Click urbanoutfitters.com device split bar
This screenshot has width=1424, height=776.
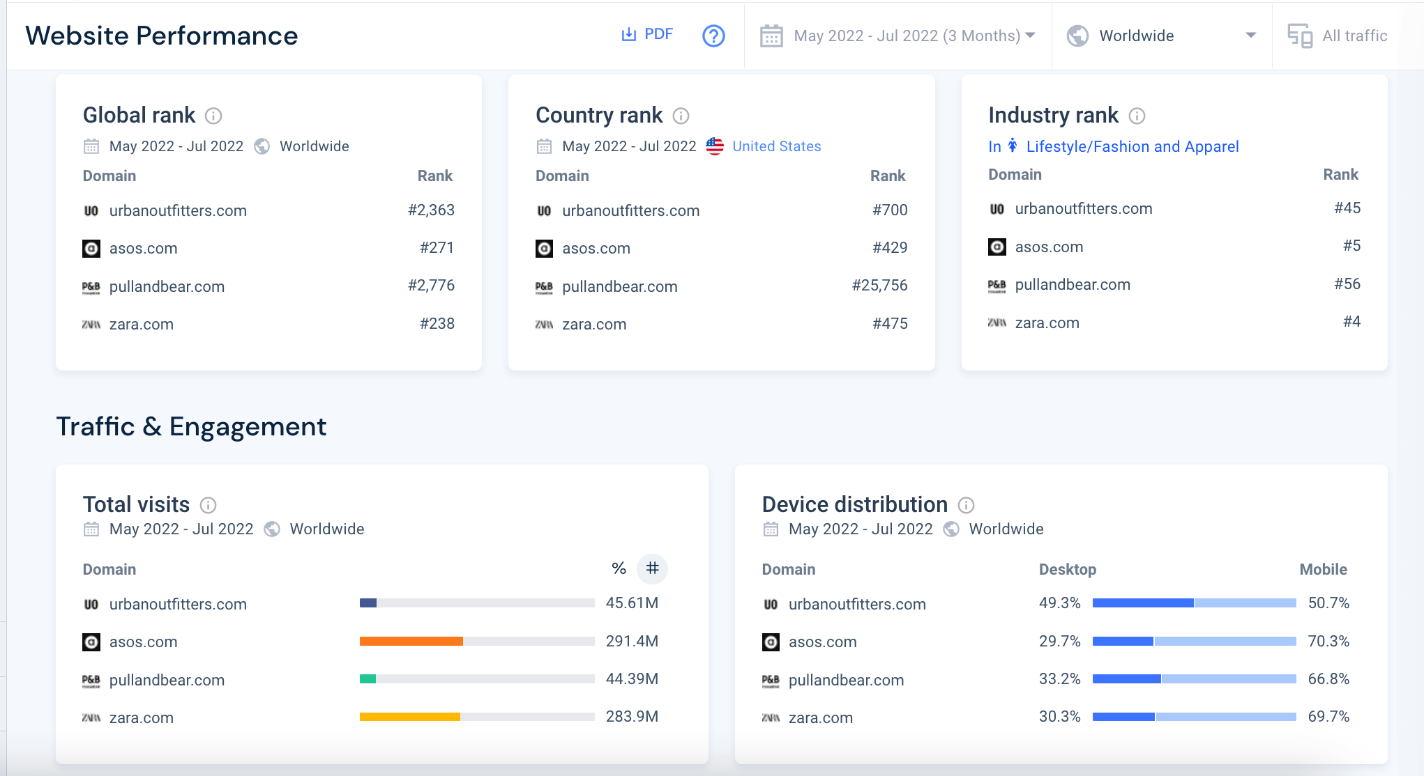coord(1195,603)
